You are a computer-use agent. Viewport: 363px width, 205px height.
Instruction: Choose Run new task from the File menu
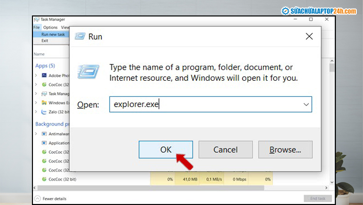52,34
